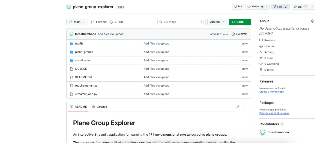Open the 0 Tags link

[117, 22]
